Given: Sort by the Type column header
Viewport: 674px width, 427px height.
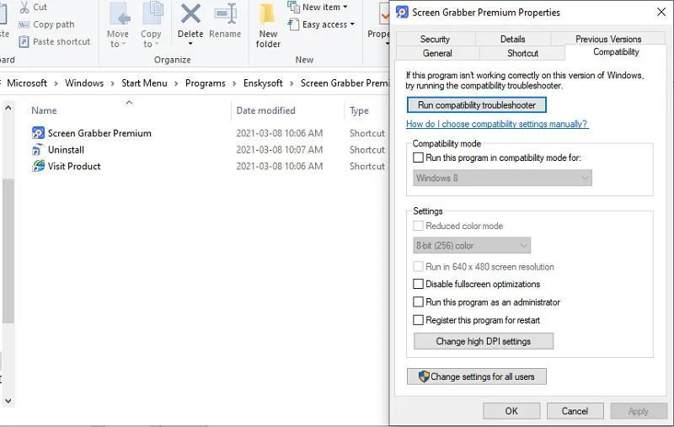Looking at the screenshot, I should click(359, 110).
